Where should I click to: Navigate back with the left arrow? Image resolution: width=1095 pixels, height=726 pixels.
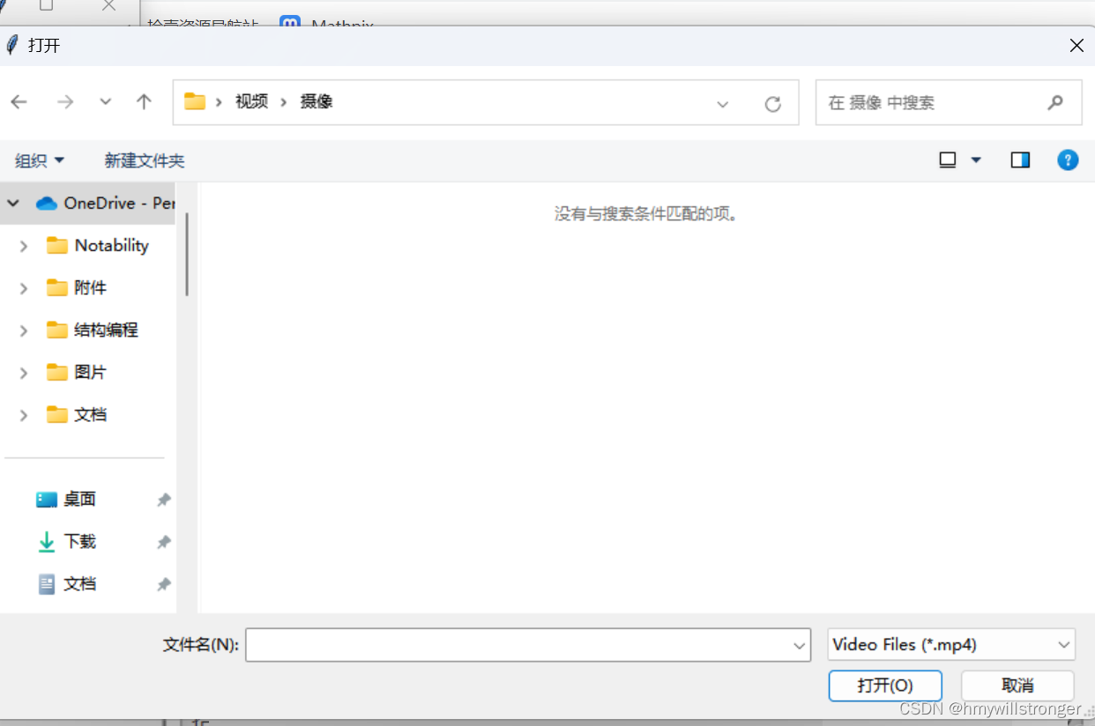(x=19, y=102)
